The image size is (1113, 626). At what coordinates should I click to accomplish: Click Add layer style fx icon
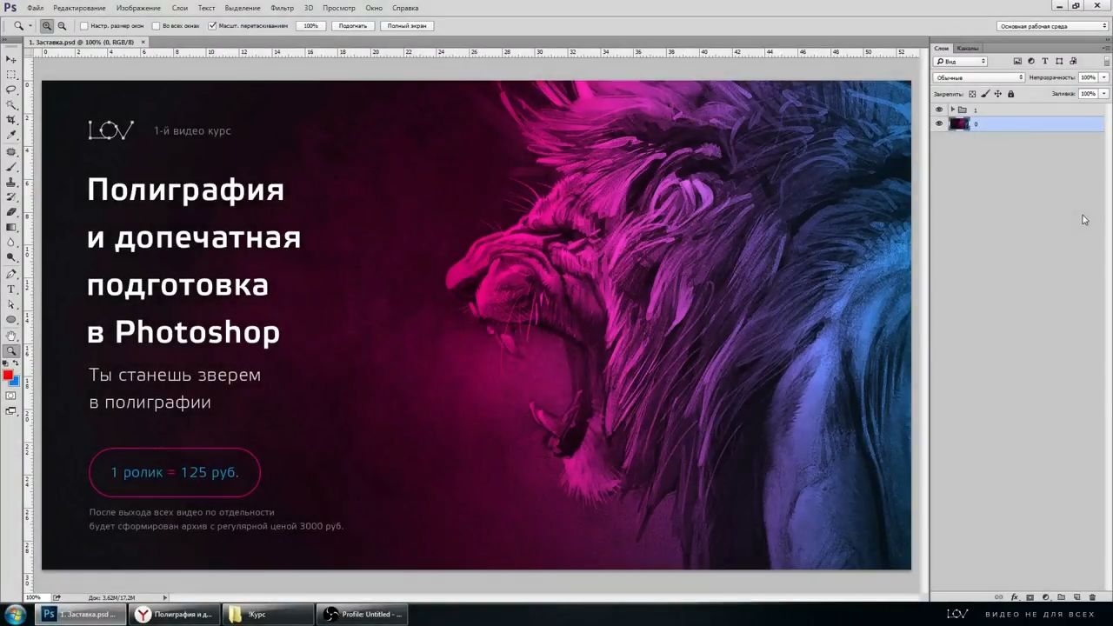1015,597
